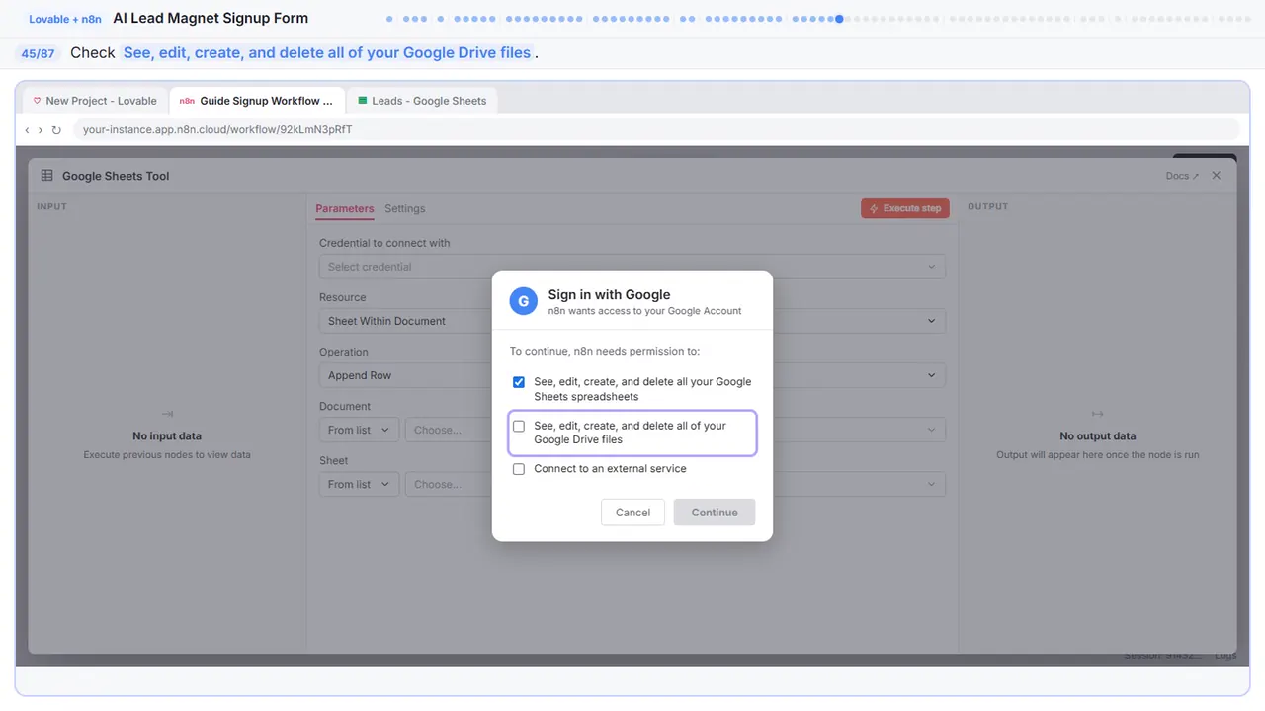Click the output panel arrow icon
The image size is (1265, 711).
pyautogui.click(x=1097, y=414)
